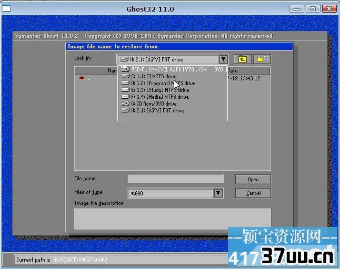The width and height of the screenshot is (340, 269).
Task: Open the Look in drive dropdown arrow
Action: pyautogui.click(x=223, y=59)
